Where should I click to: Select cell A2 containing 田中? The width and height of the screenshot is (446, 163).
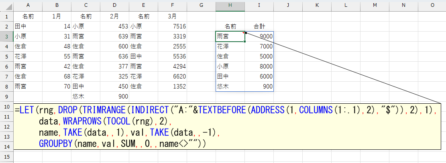(28, 27)
